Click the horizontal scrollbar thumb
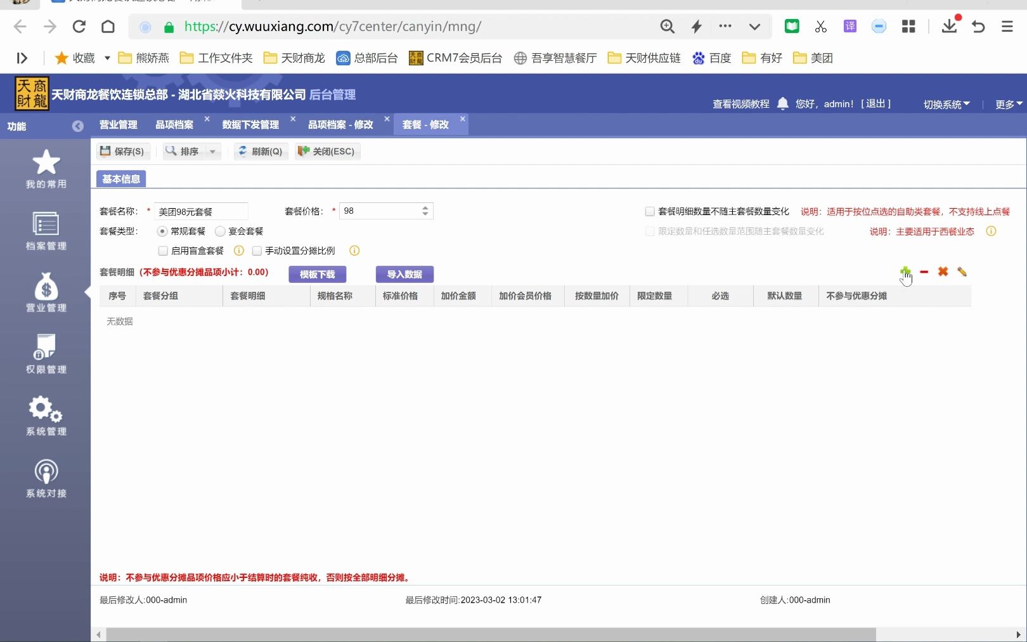Viewport: 1027px width, 642px height. tap(491, 634)
